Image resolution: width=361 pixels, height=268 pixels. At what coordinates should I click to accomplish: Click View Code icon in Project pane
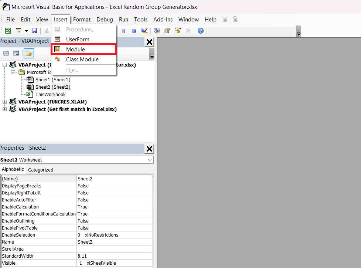pyautogui.click(x=6, y=54)
